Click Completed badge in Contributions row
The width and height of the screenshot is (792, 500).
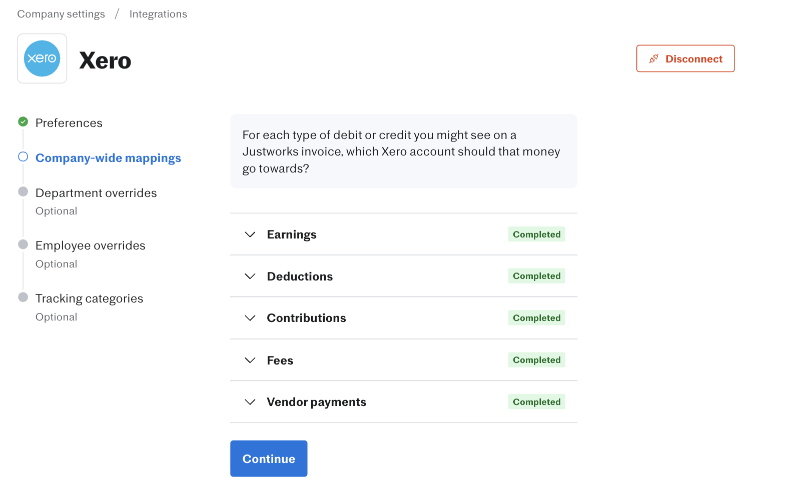(x=537, y=318)
